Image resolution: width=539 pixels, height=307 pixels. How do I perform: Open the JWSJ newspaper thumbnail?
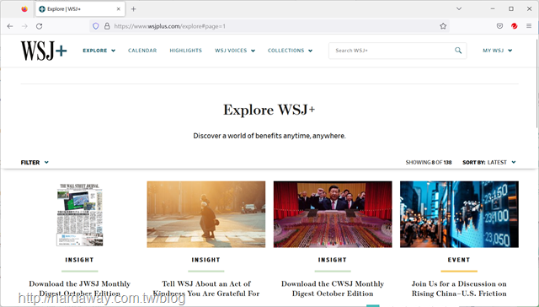click(80, 214)
